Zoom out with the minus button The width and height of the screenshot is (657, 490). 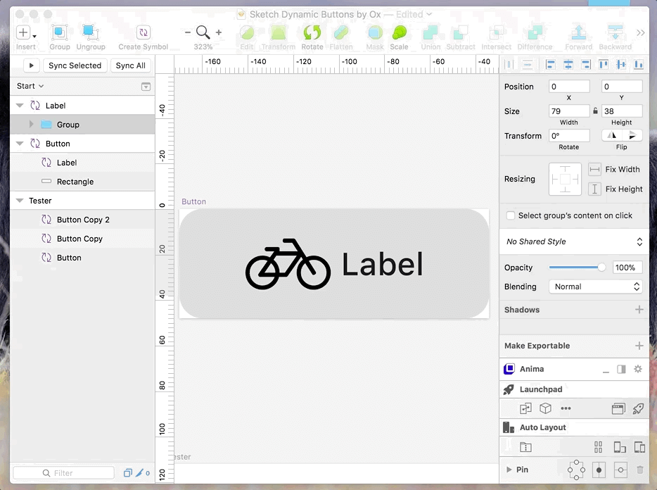pos(188,32)
